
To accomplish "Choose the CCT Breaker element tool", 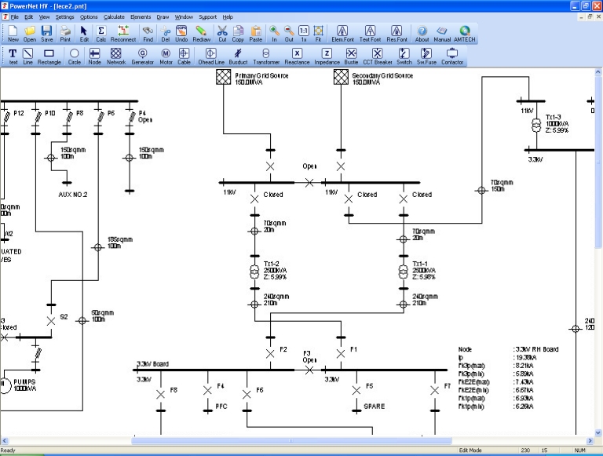I will [377, 57].
